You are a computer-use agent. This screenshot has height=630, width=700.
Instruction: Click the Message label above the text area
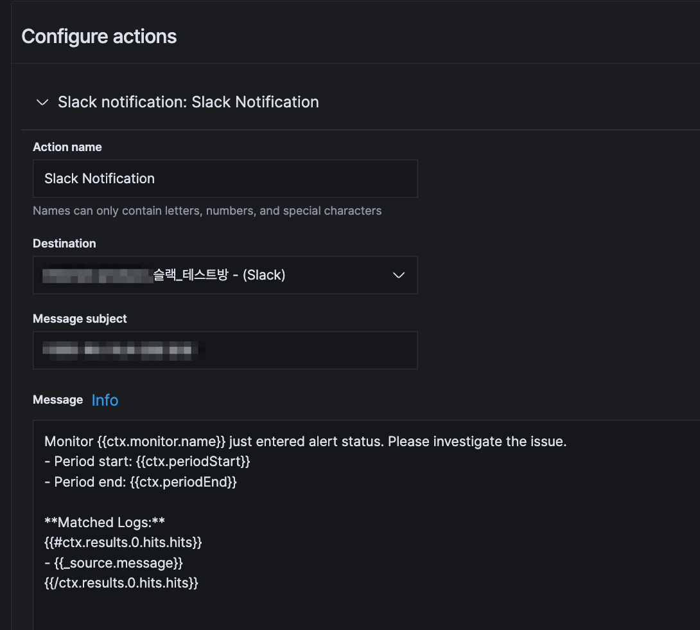pos(58,399)
